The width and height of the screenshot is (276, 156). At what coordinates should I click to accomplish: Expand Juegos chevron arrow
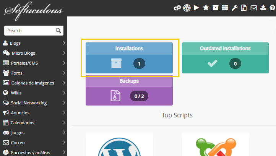[64, 133]
